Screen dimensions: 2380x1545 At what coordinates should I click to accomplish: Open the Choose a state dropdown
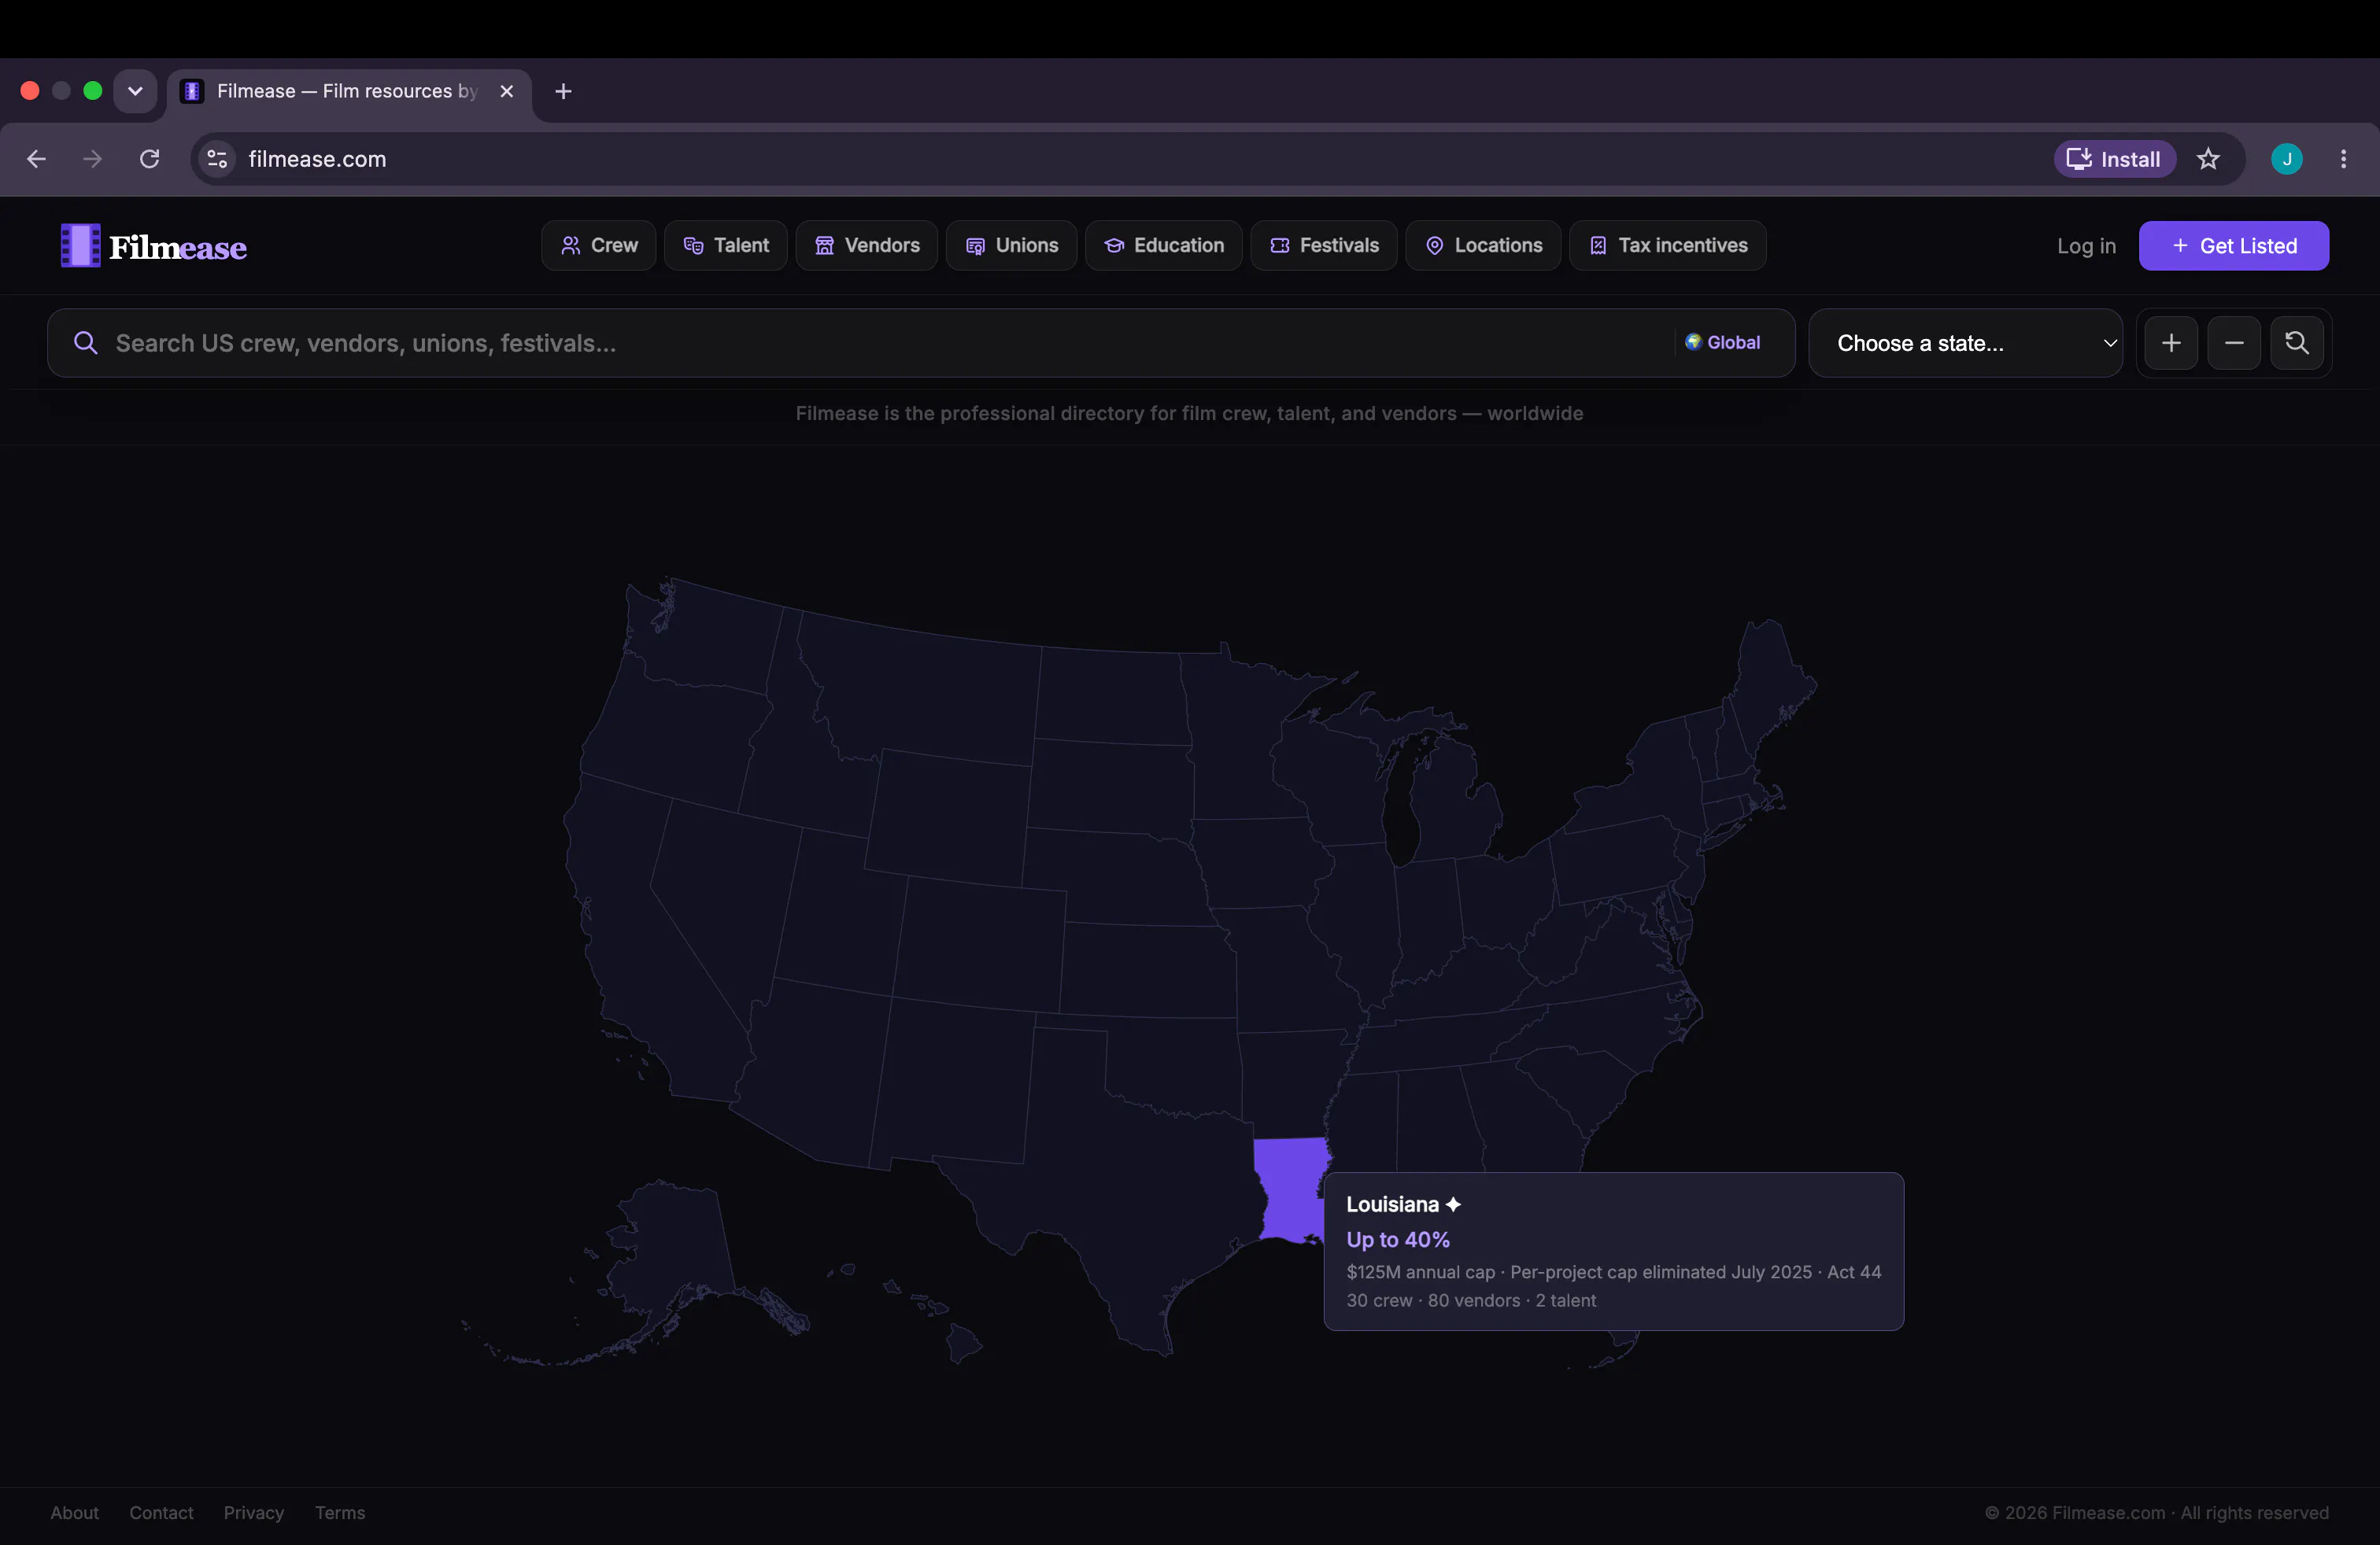click(1965, 343)
